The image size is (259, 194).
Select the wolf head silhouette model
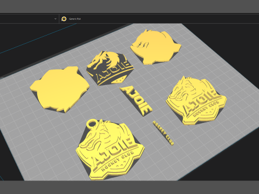tap(155, 47)
